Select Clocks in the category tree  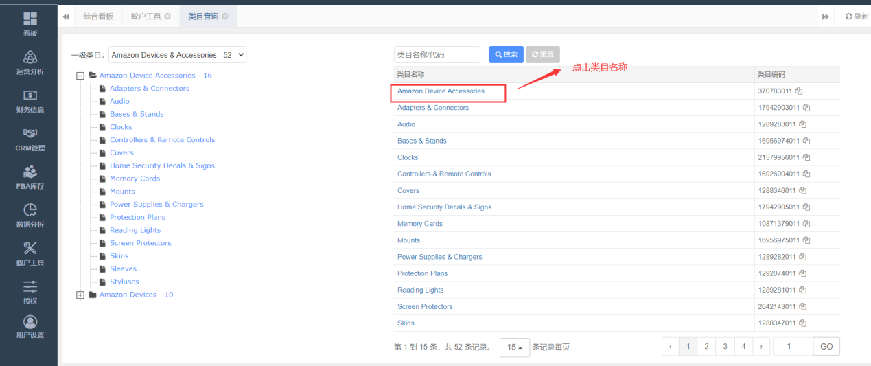pyautogui.click(x=121, y=127)
